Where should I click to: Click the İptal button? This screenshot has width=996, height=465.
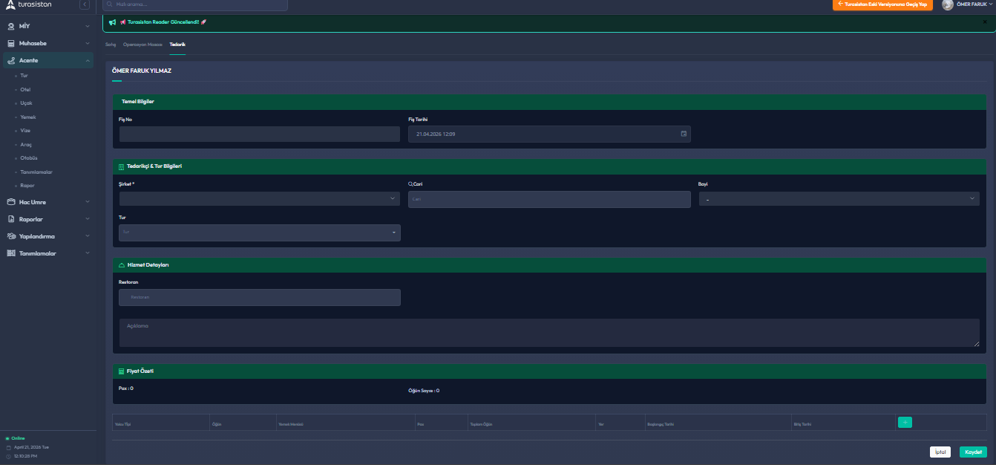tap(940, 452)
